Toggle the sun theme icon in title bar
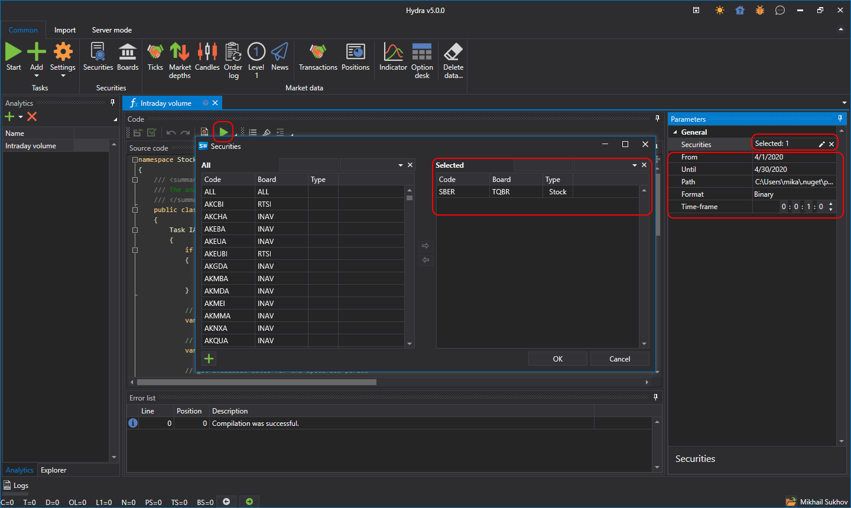This screenshot has height=508, width=851. click(719, 10)
